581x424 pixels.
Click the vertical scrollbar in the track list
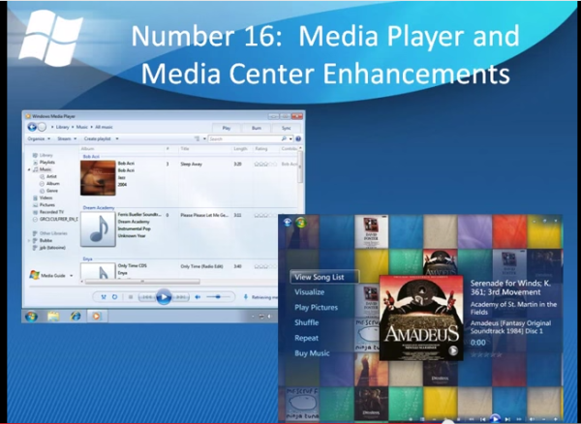(300, 165)
